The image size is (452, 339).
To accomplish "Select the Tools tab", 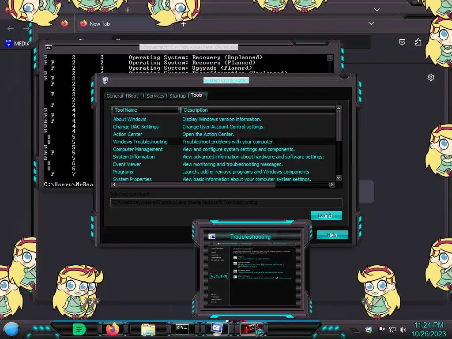I will [196, 95].
